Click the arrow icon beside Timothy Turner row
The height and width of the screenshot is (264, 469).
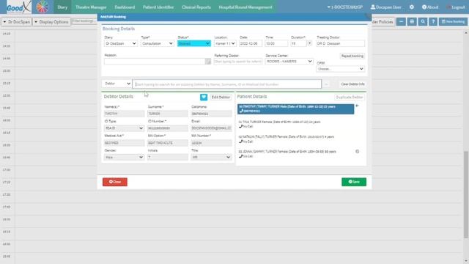(357, 106)
